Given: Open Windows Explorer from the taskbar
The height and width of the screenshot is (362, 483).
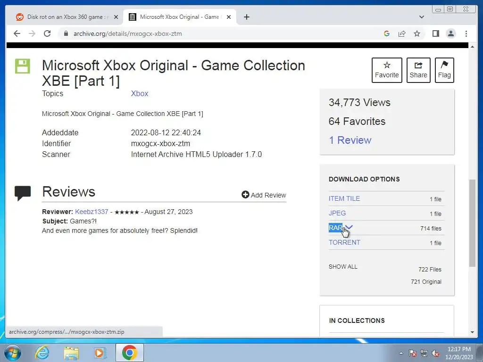Looking at the screenshot, I should point(71,353).
